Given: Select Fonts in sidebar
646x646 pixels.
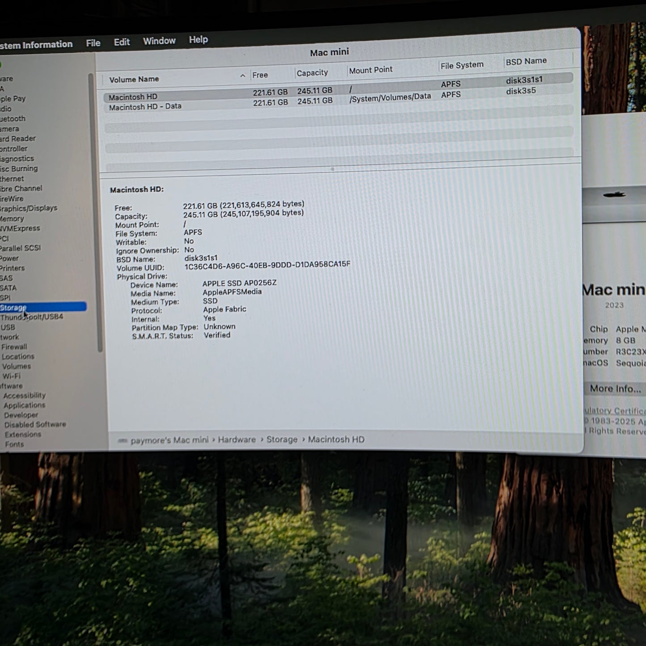Looking at the screenshot, I should coord(14,444).
